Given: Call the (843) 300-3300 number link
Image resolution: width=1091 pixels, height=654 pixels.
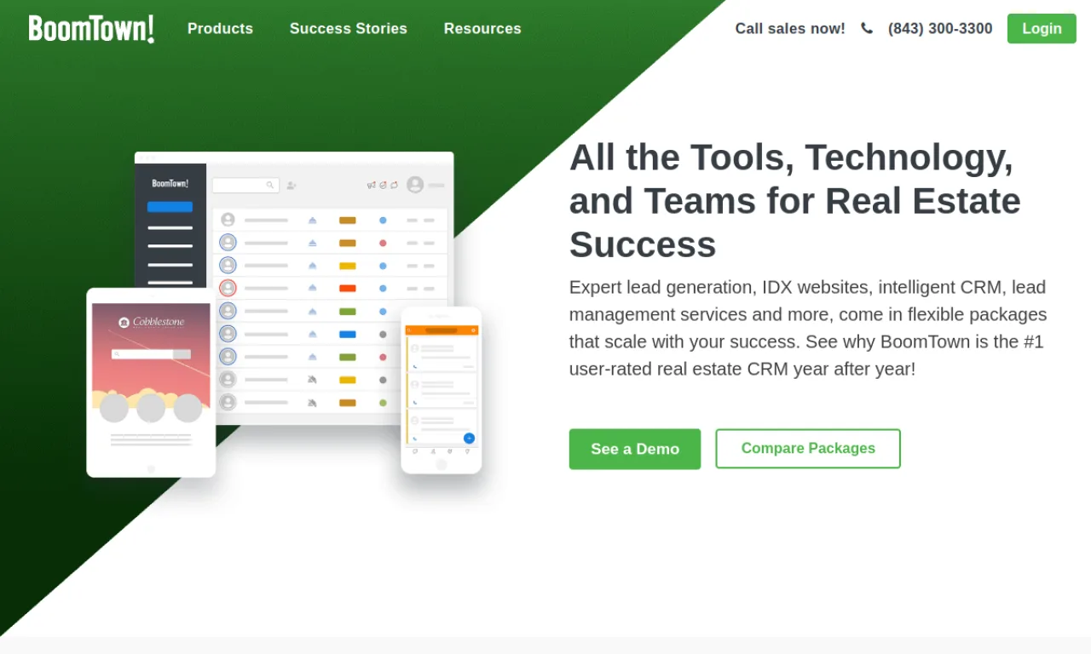Looking at the screenshot, I should 940,28.
